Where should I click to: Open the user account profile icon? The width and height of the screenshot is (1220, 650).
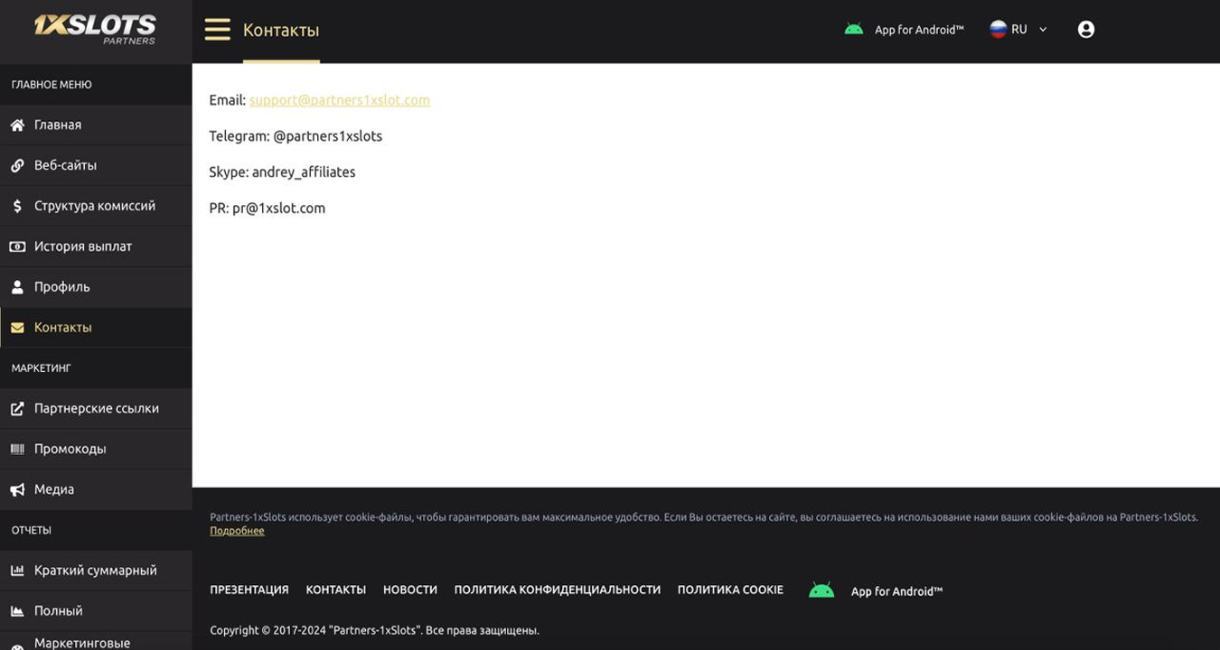coord(1086,30)
